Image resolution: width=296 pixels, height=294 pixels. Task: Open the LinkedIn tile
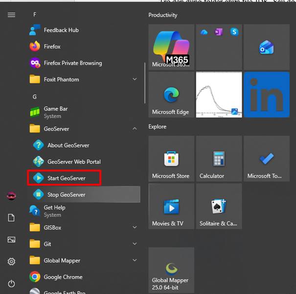267,95
